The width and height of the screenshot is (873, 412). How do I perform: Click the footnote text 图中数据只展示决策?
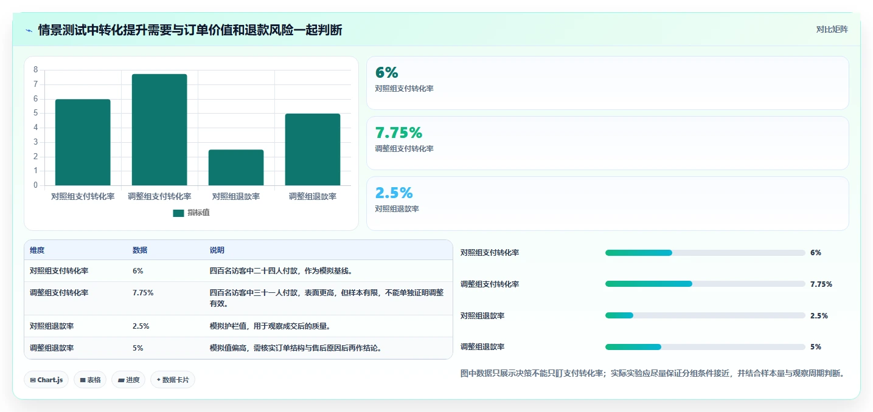click(x=652, y=374)
